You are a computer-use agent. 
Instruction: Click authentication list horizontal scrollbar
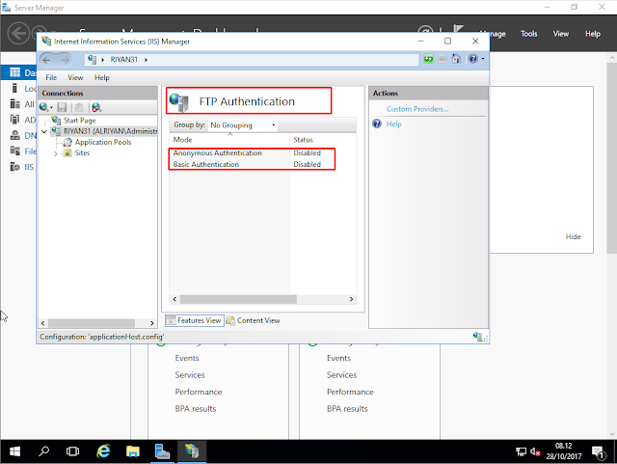[x=238, y=299]
